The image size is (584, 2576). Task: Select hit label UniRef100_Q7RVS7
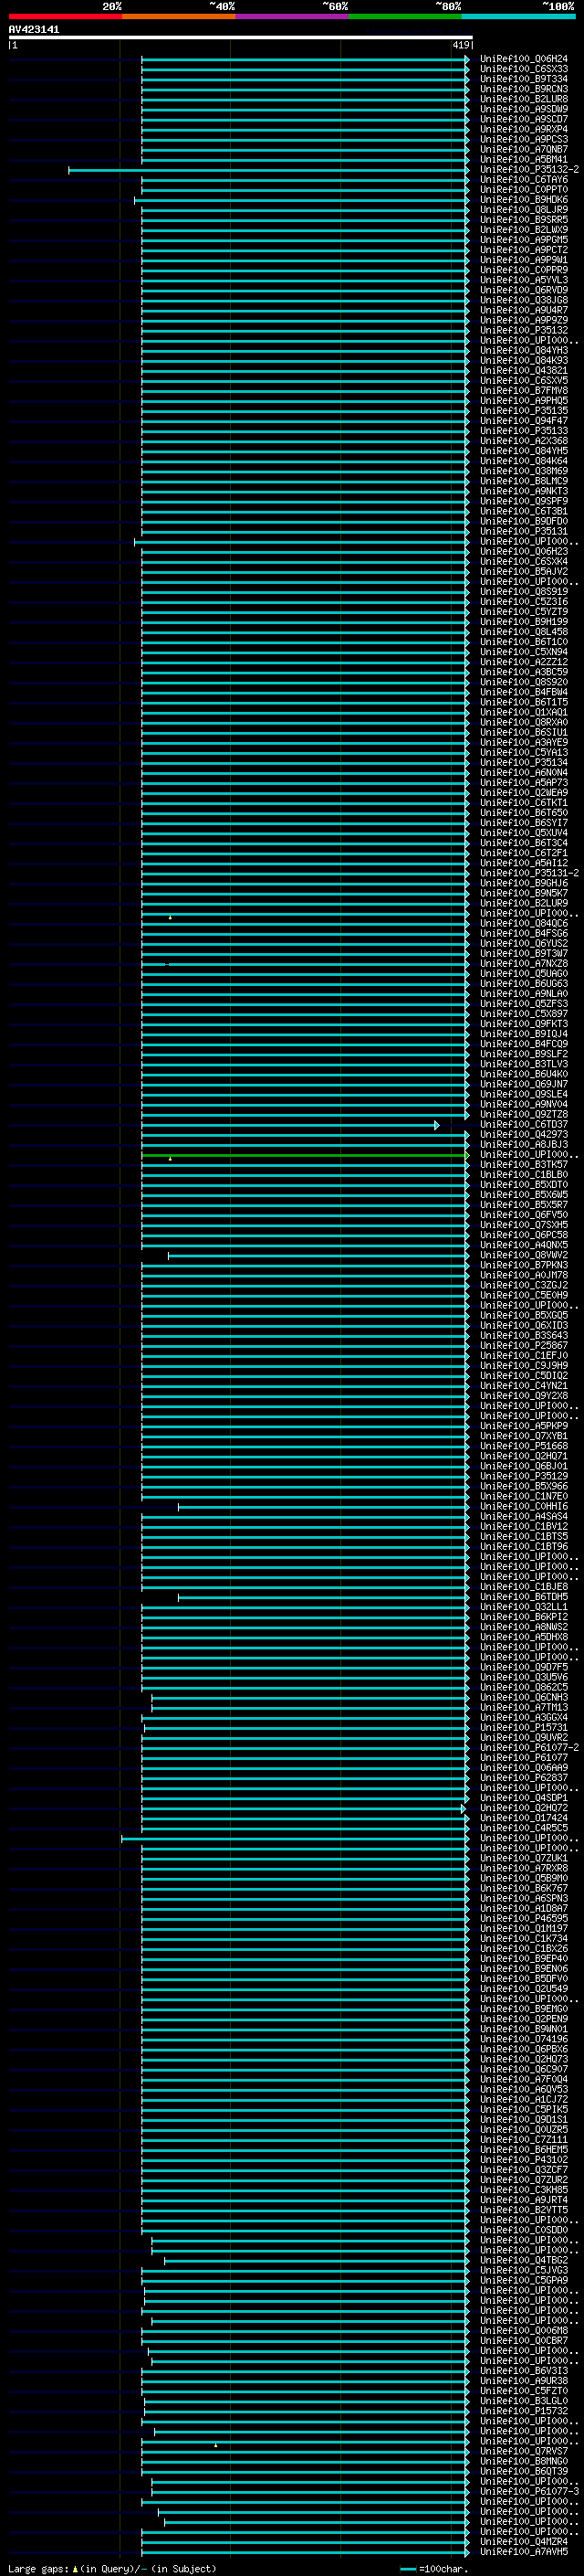524,2451
